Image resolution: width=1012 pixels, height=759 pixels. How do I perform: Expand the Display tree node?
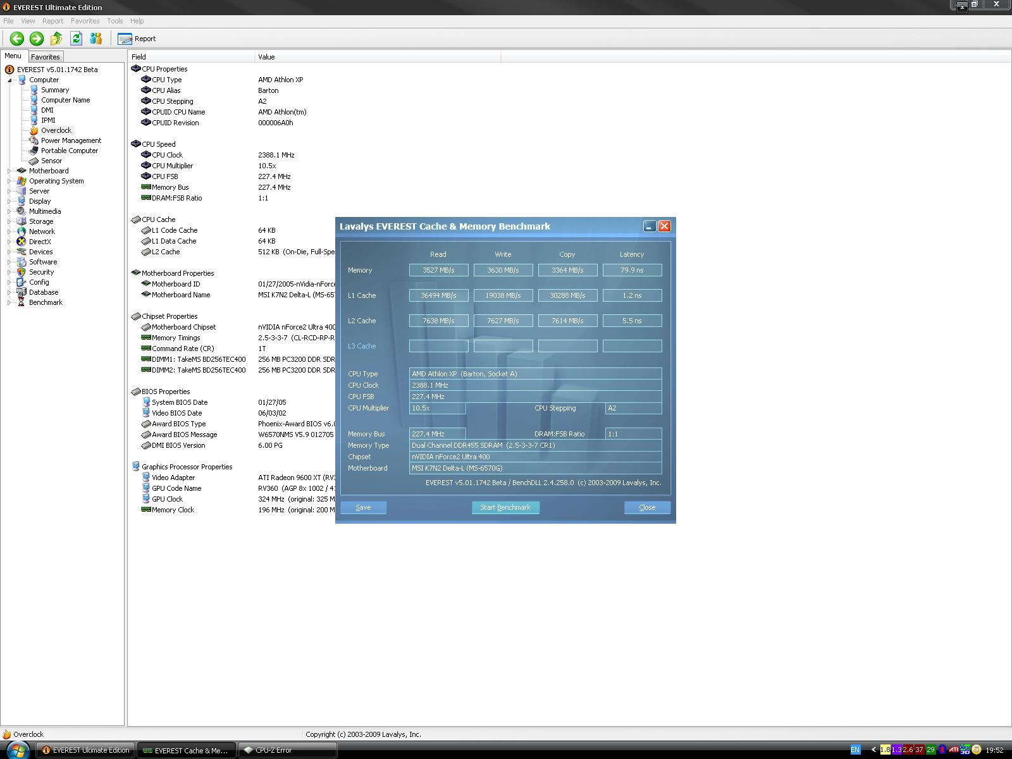pyautogui.click(x=9, y=202)
